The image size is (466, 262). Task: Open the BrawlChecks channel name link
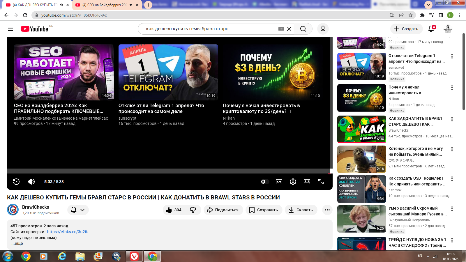click(36, 207)
